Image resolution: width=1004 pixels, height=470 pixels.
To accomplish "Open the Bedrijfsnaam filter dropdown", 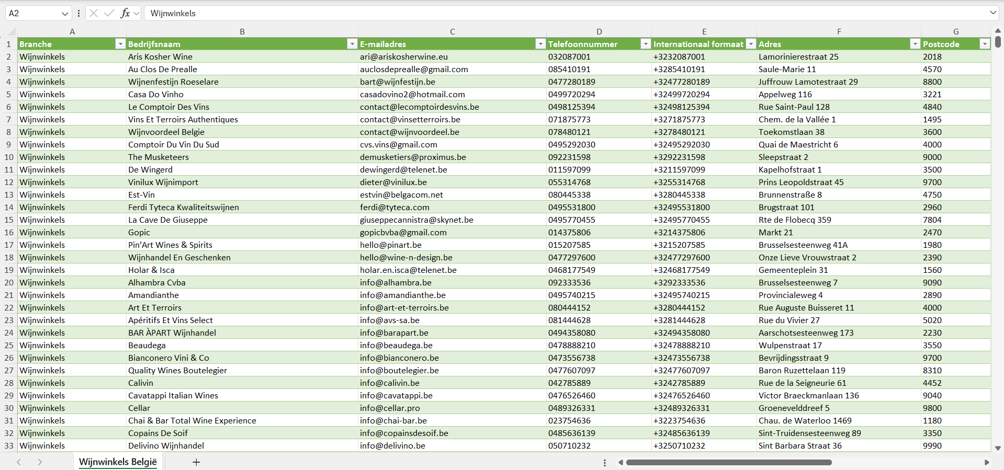I will pos(352,44).
